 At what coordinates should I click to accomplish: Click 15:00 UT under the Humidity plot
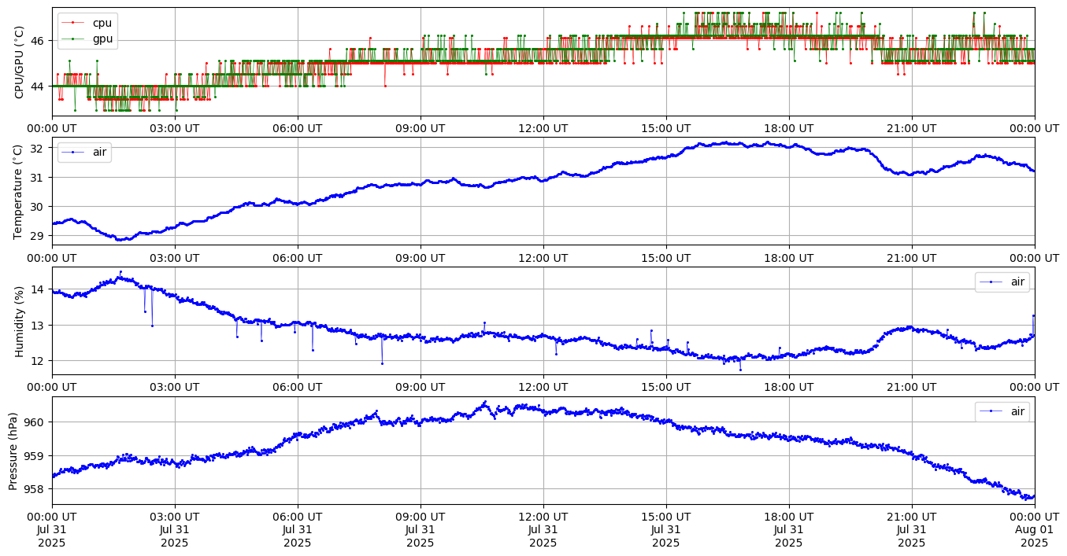666,388
